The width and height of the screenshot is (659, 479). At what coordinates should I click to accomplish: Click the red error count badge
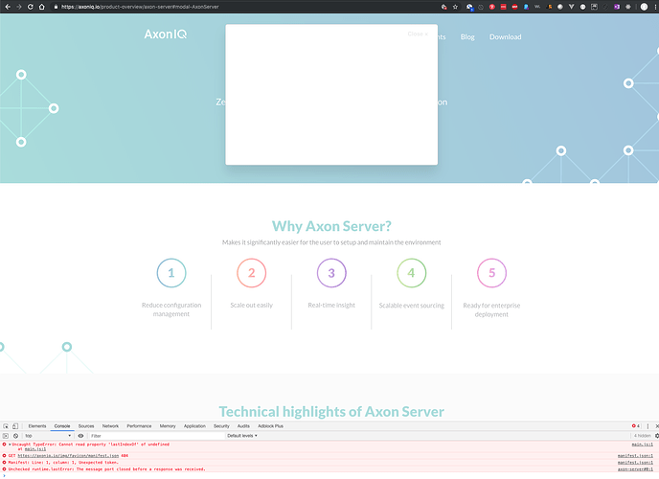(635, 426)
